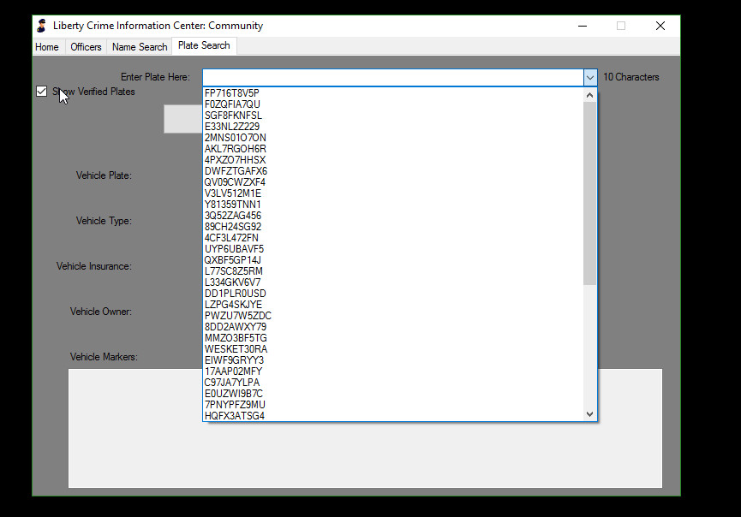
Task: Toggle the Show Verified Plates checkbox
Action: (42, 92)
